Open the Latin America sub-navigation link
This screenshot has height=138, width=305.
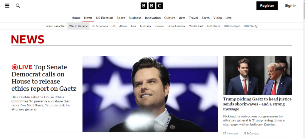176,26
